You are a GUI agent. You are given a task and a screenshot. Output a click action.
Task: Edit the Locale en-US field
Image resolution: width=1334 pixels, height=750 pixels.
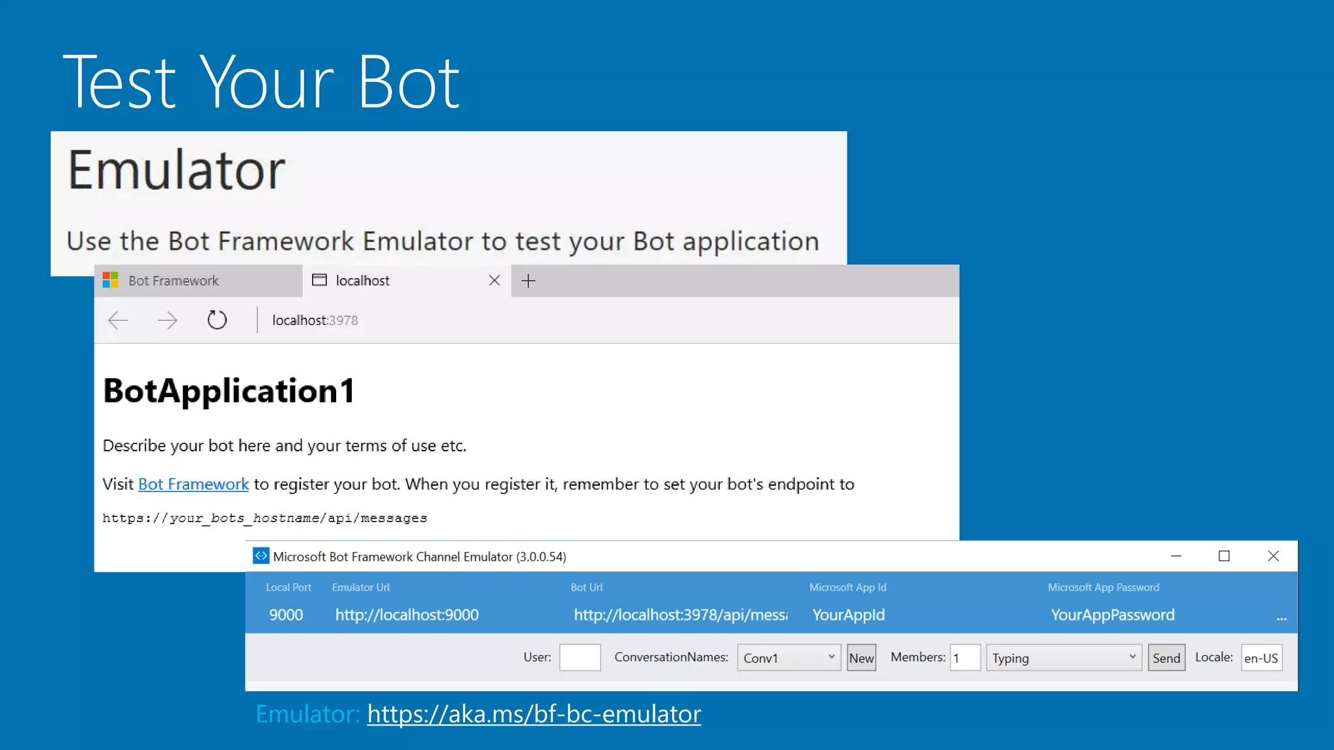(x=1262, y=658)
